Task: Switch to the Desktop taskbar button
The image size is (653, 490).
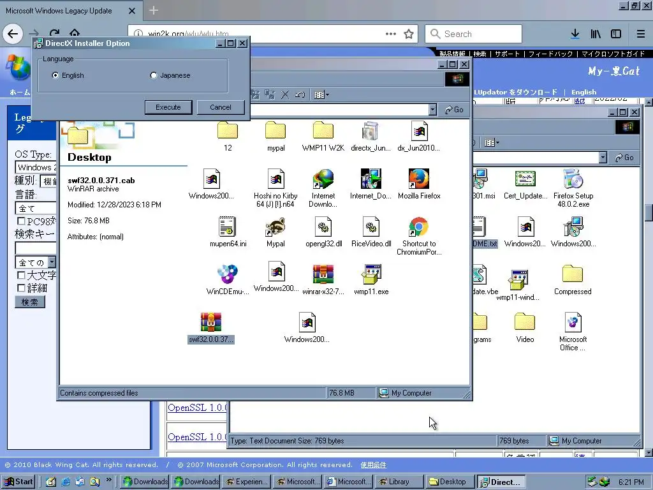Action: pos(449,482)
